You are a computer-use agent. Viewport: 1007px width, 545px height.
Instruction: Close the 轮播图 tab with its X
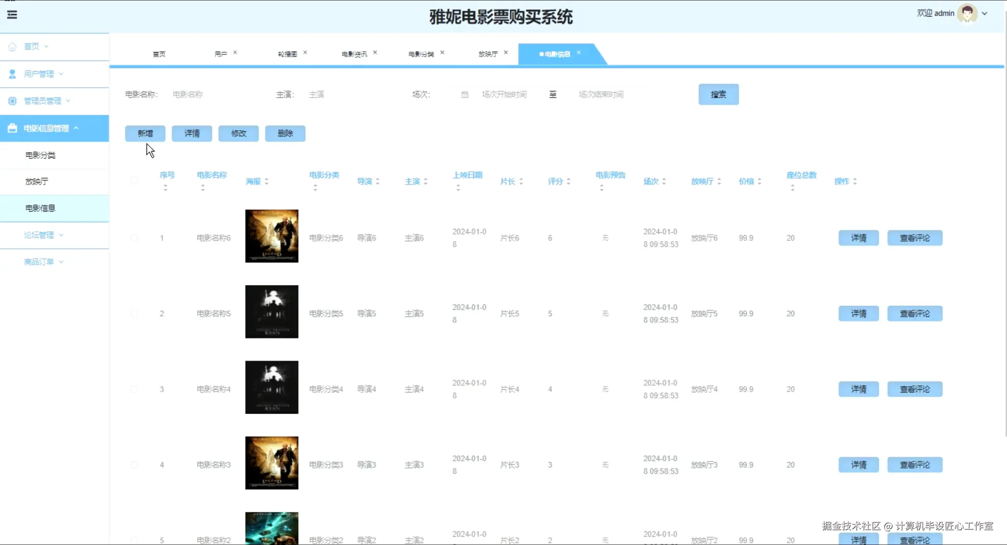coord(305,52)
